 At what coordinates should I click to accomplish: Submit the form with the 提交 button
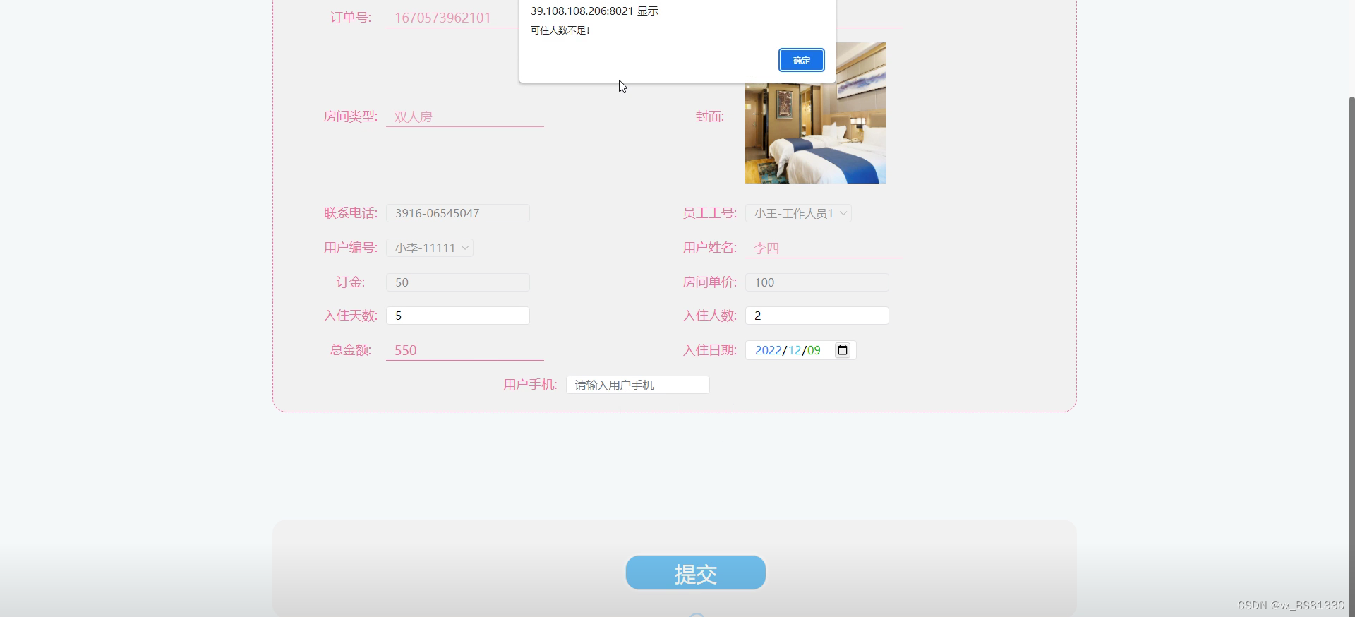[695, 573]
